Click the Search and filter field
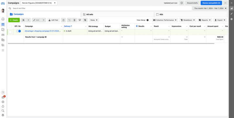The image size is (234, 118). [99, 8]
